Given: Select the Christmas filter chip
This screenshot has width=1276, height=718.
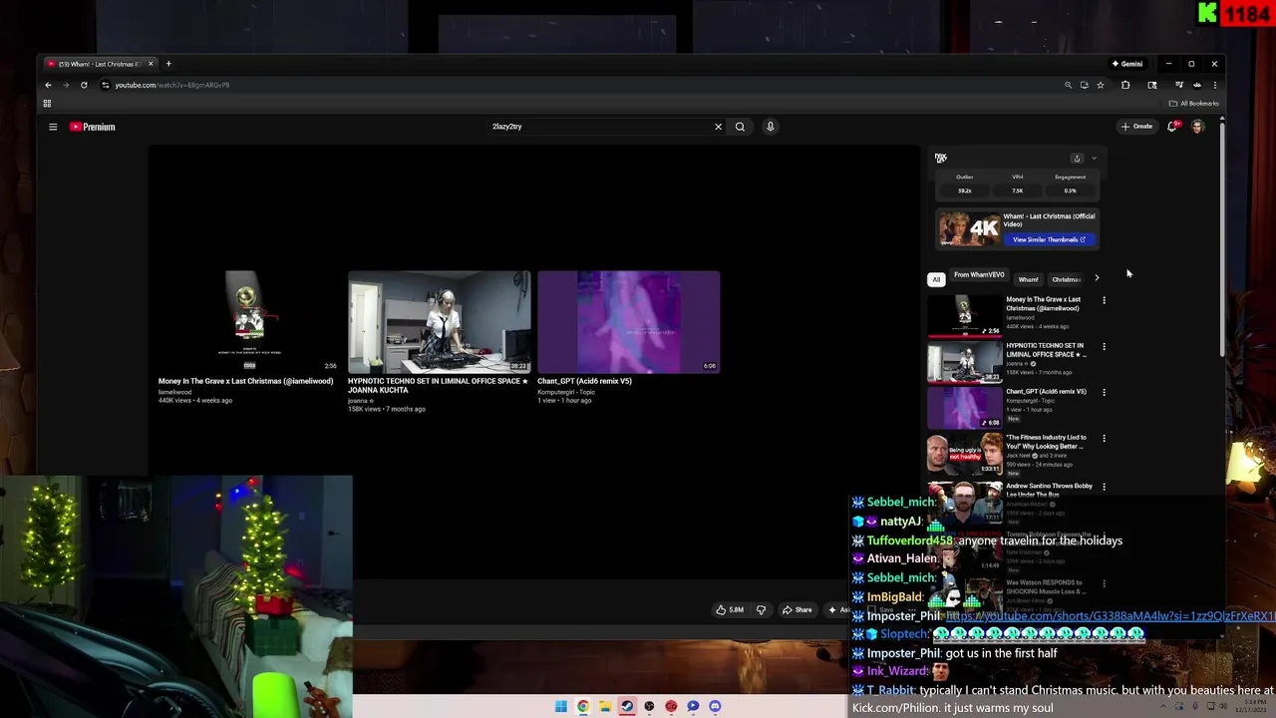Looking at the screenshot, I should pyautogui.click(x=1066, y=279).
